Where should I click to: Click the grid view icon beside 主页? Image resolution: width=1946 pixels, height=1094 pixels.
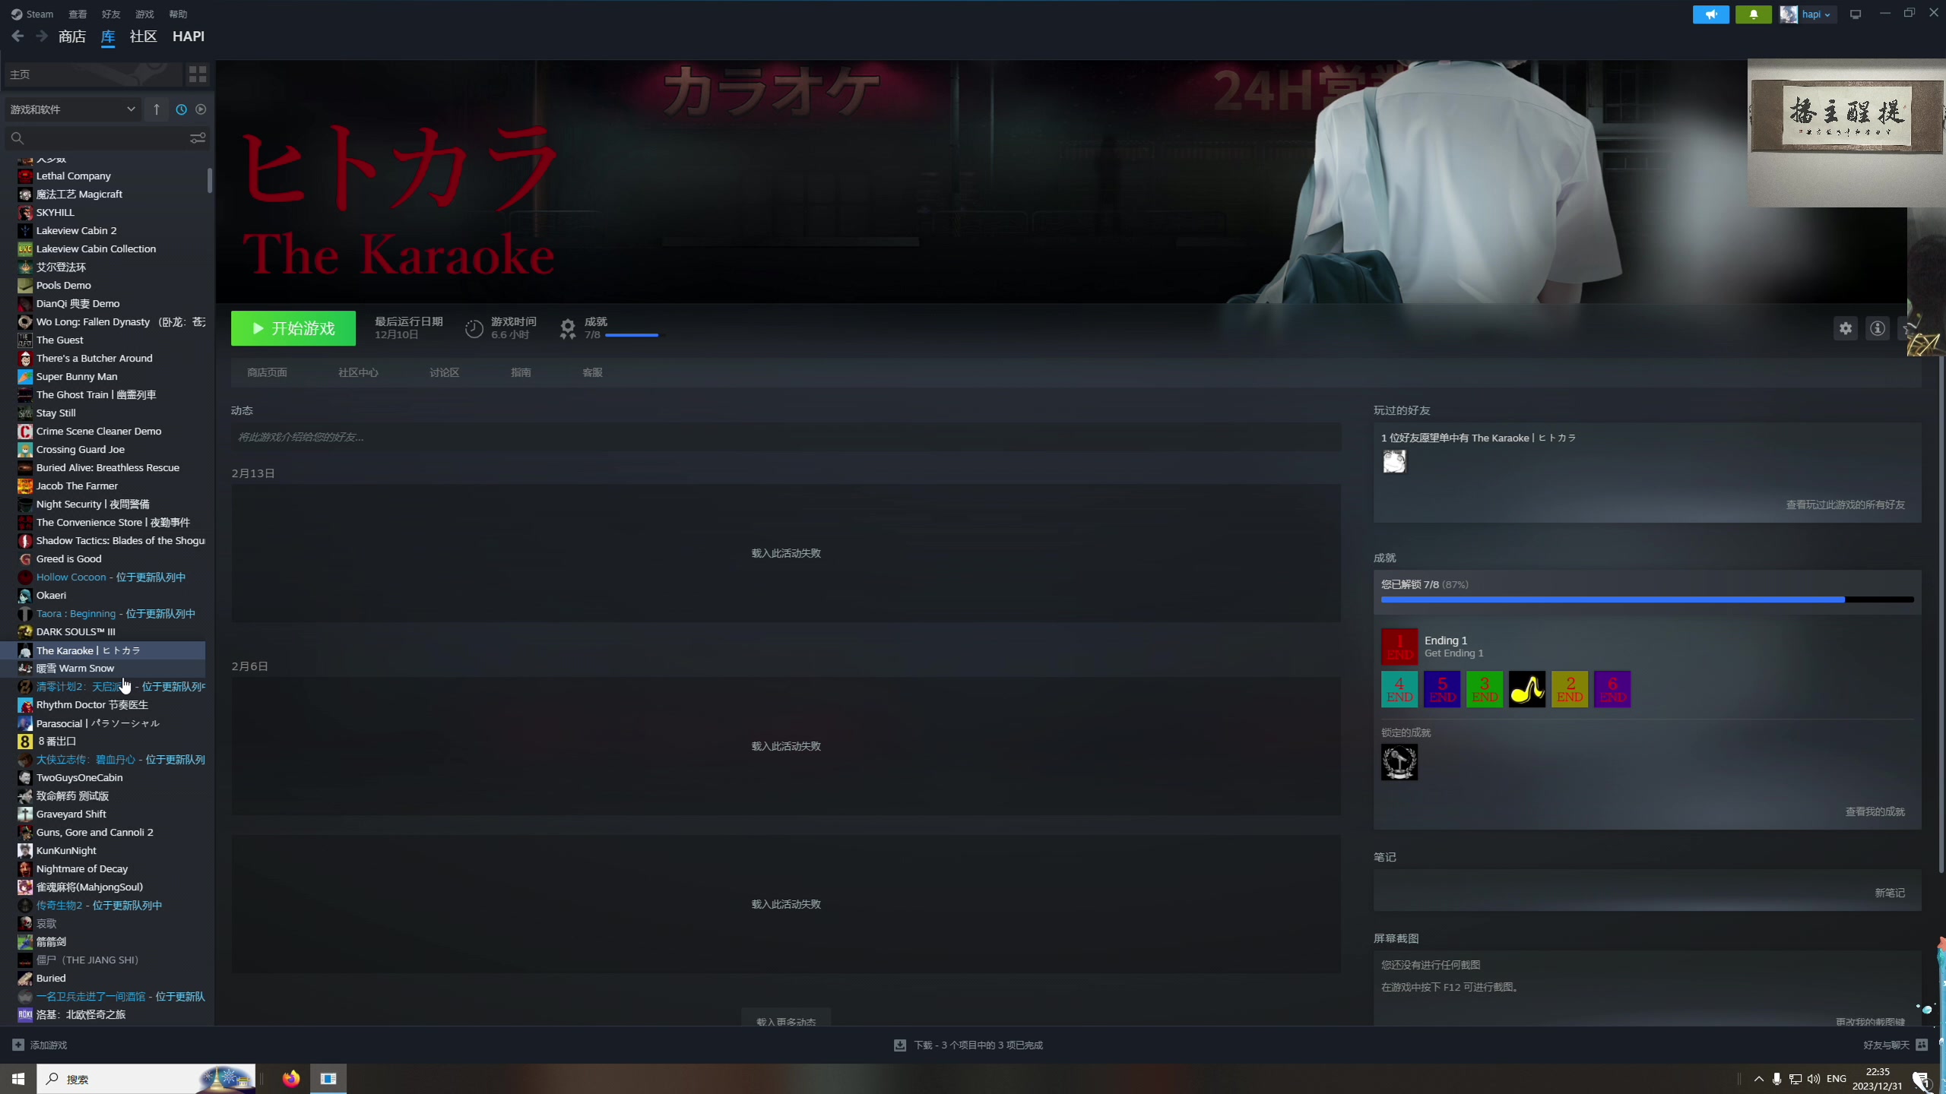198,74
